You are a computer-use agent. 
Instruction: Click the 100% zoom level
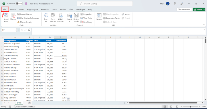[204, 107]
